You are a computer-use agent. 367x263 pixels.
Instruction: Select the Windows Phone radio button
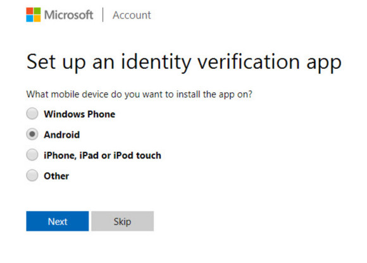[32, 114]
